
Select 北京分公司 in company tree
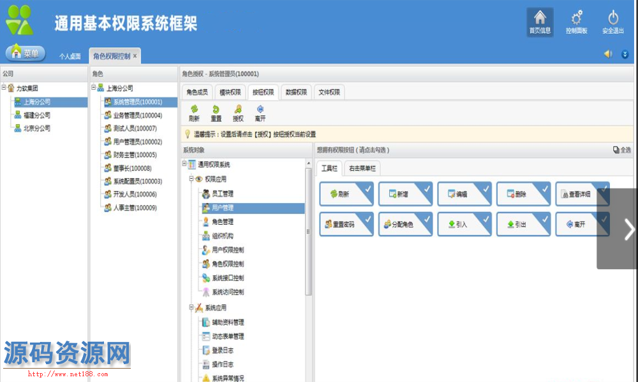pos(36,128)
